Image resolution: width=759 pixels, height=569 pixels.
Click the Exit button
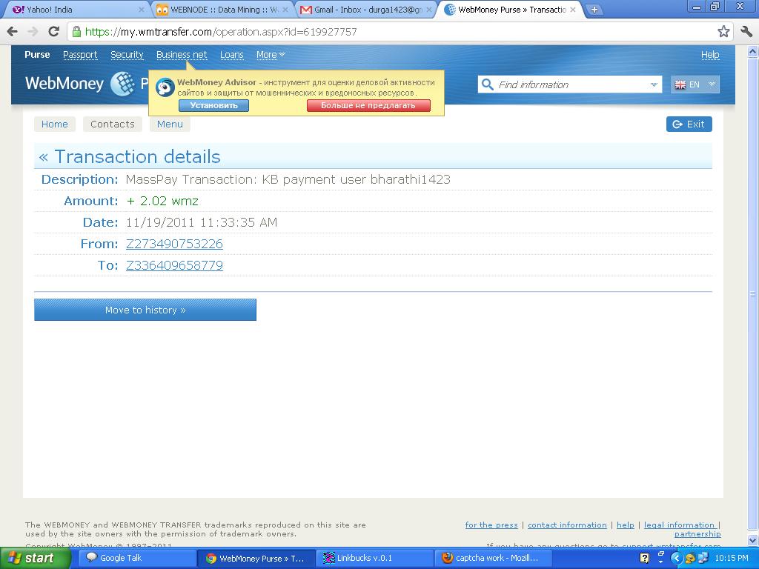tap(689, 124)
